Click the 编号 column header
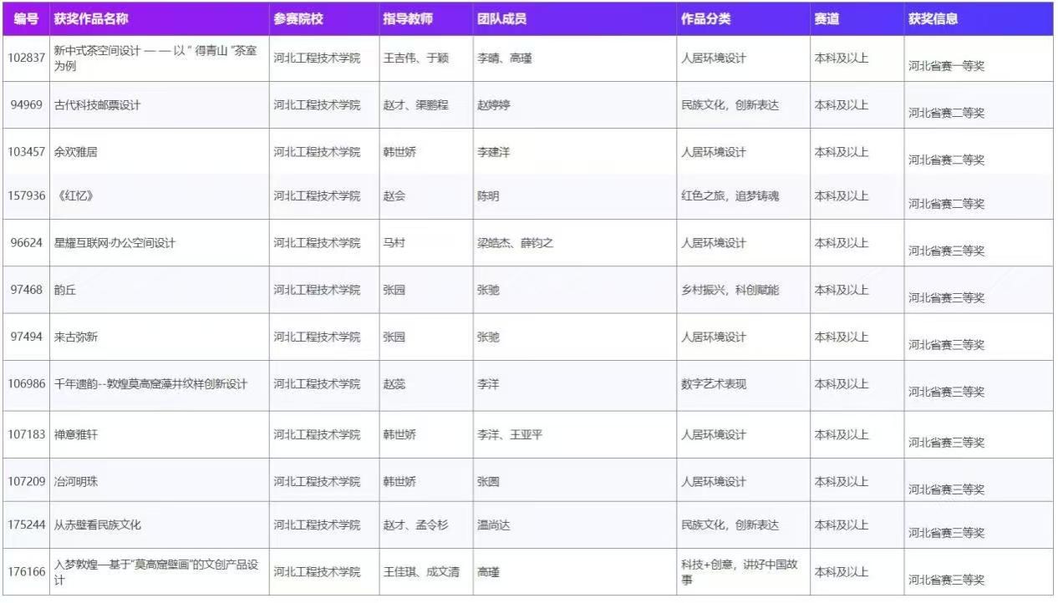The image size is (1058, 603). click(26, 19)
